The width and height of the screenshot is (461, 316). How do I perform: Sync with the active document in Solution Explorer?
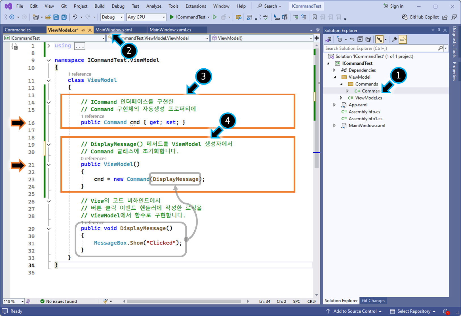tap(352, 39)
